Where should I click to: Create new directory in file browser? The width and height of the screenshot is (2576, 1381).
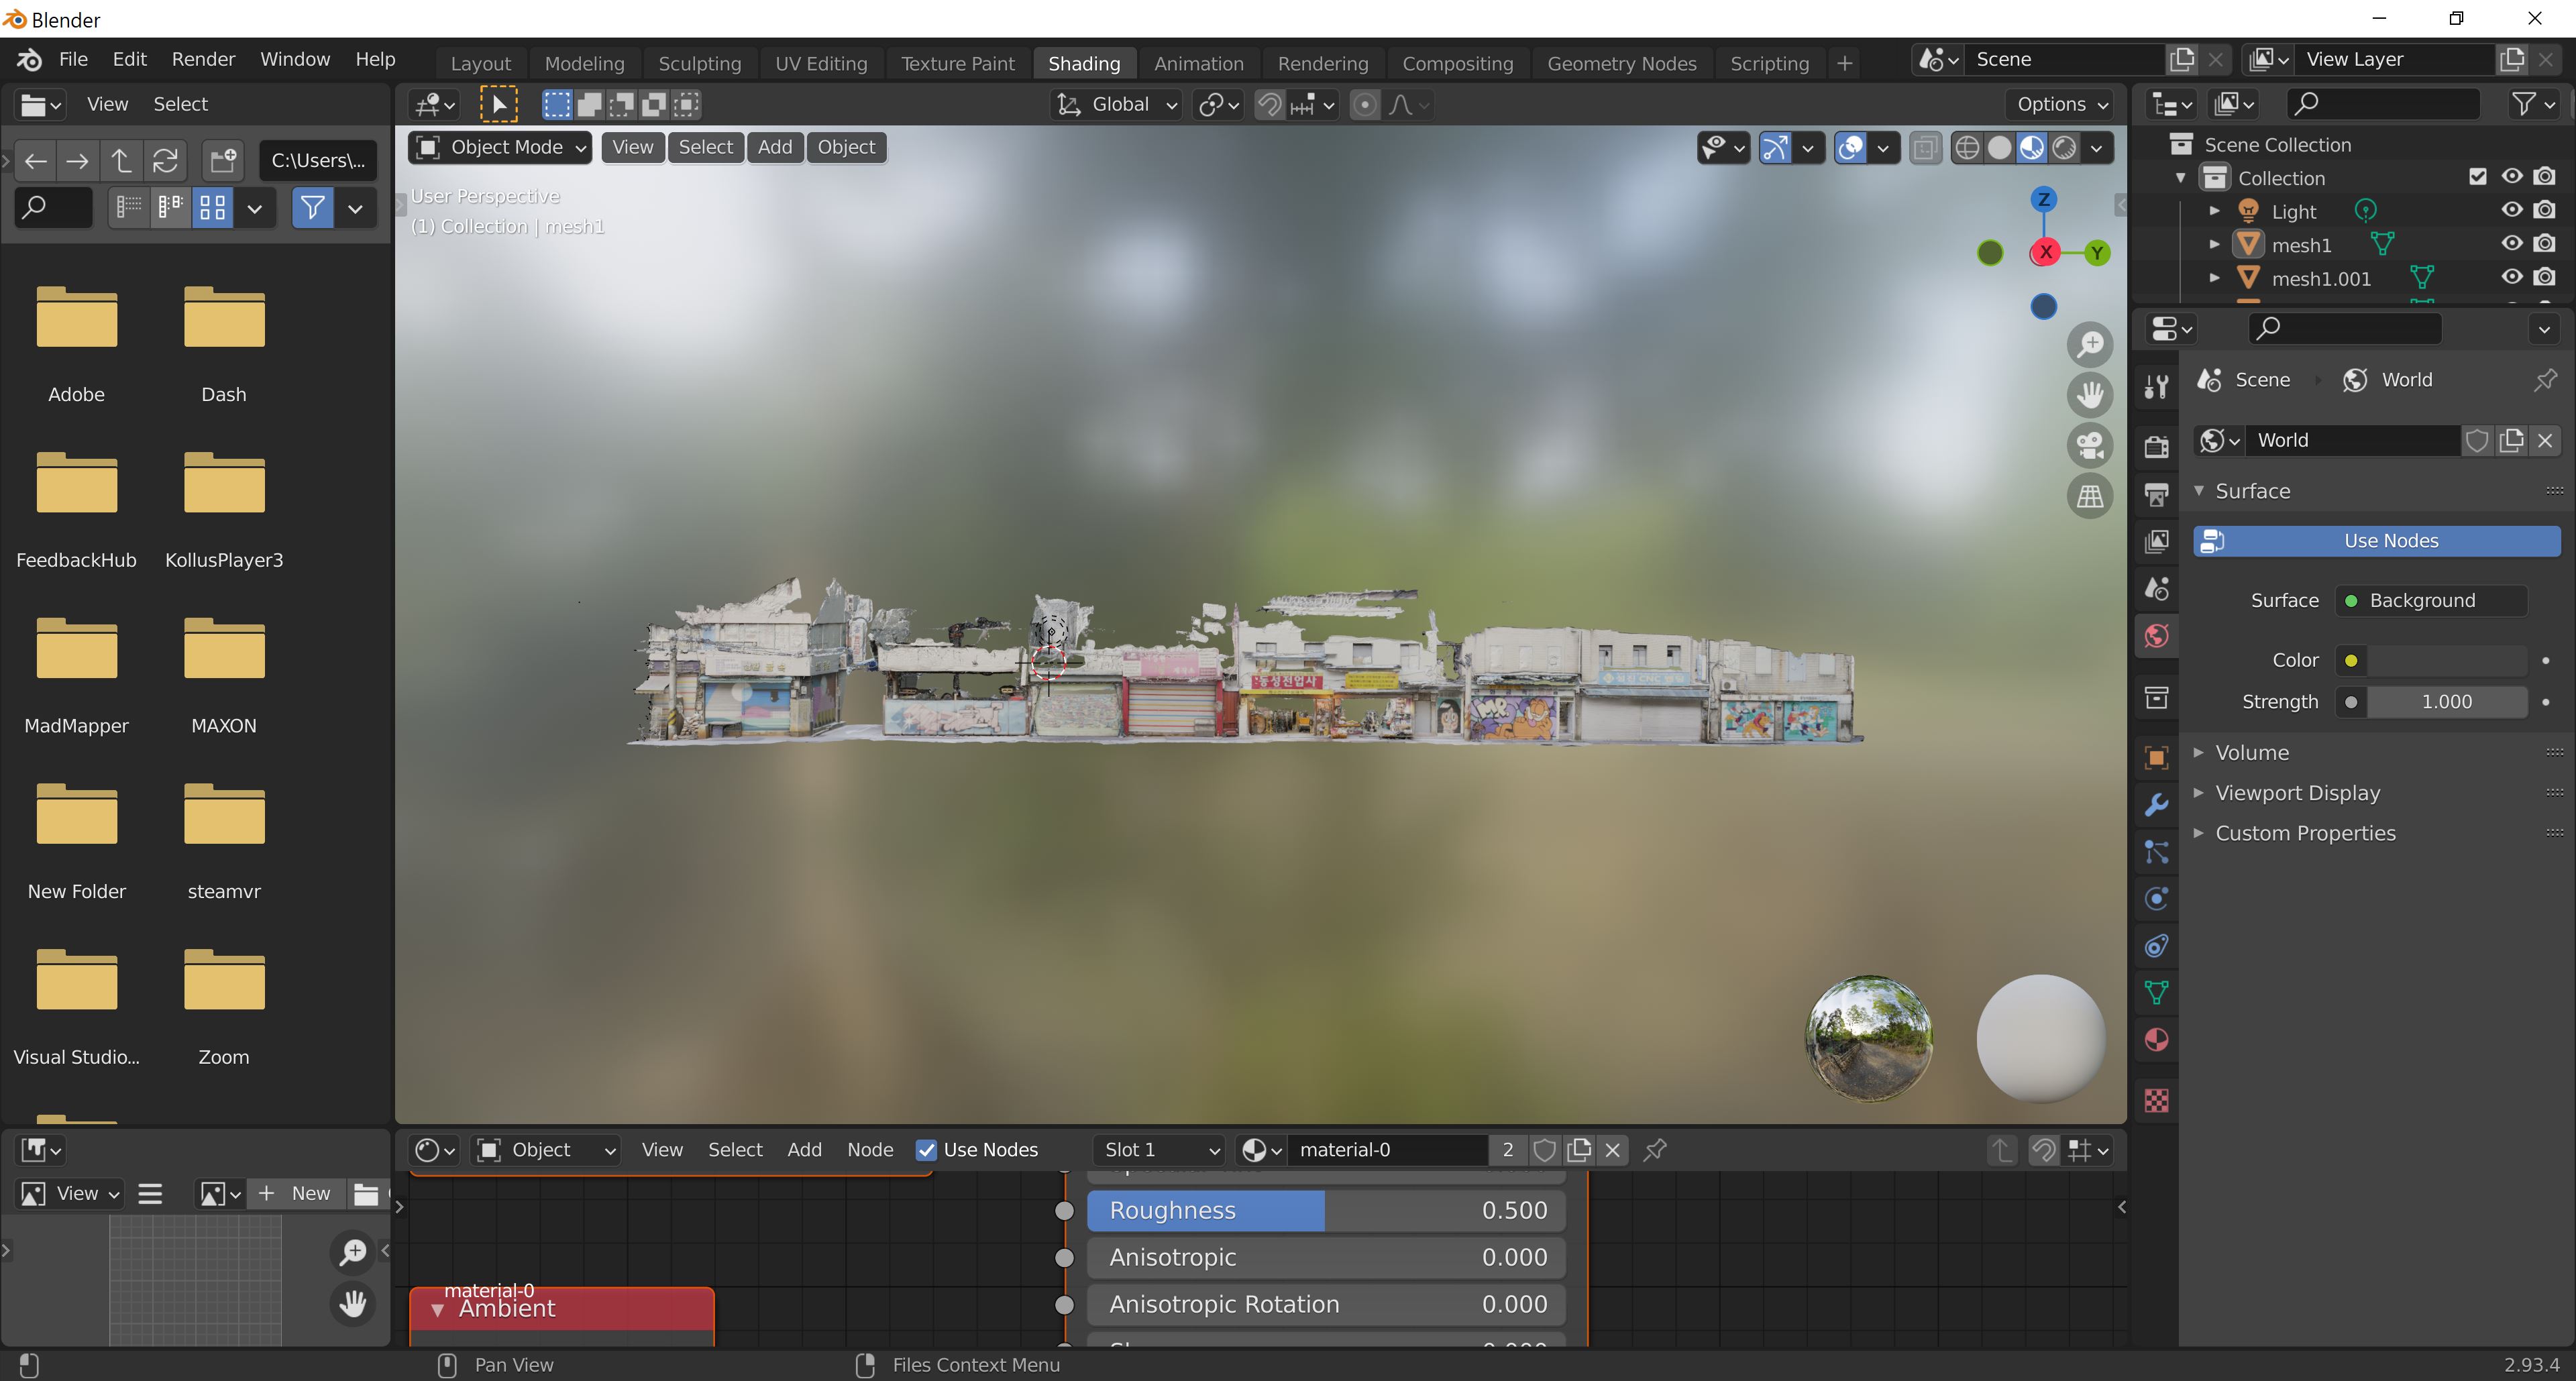tap(222, 161)
